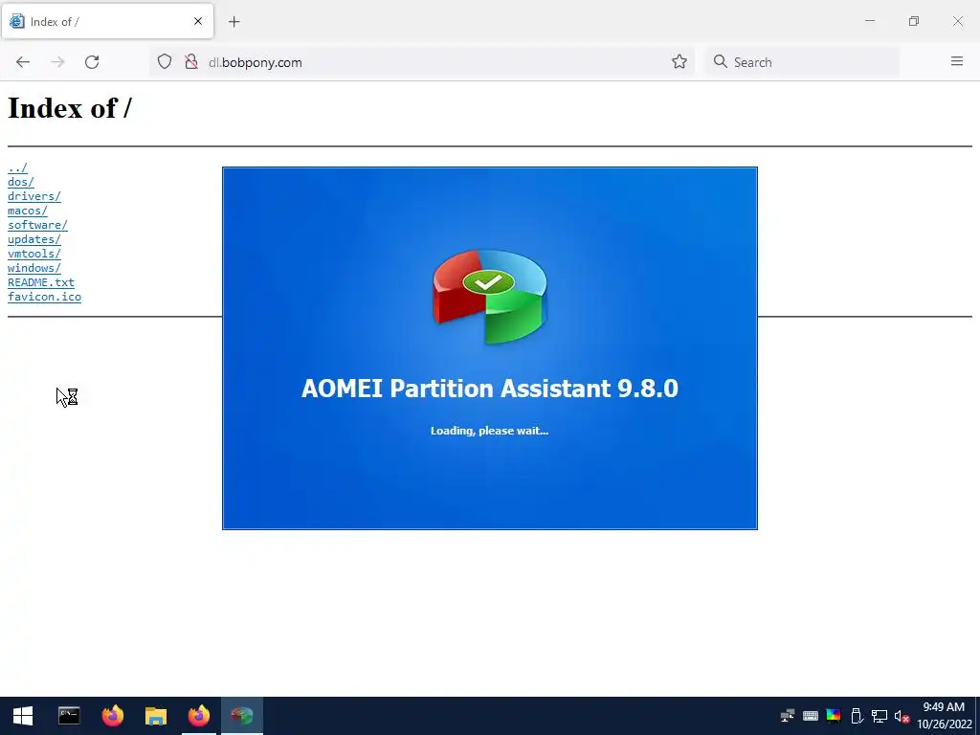Viewport: 980px width, 735px height.
Task: Click the colorful display tray icon
Action: (834, 716)
